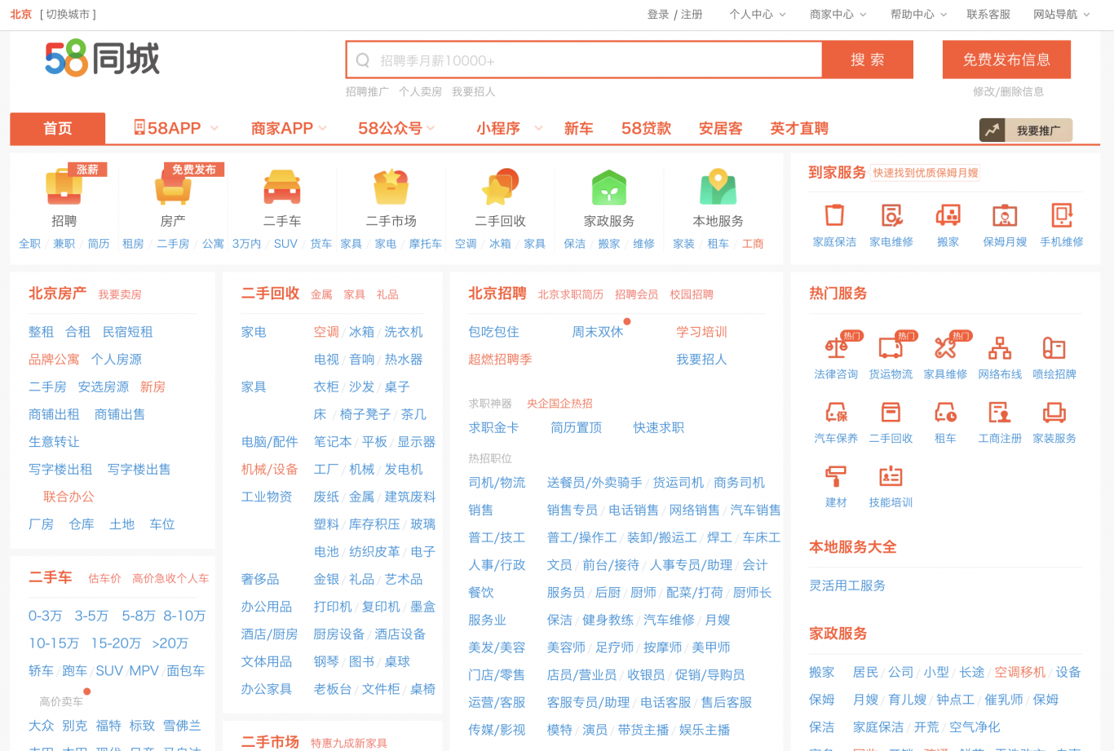Open the 二手车 car icon
The width and height of the screenshot is (1114, 751).
pyautogui.click(x=282, y=188)
